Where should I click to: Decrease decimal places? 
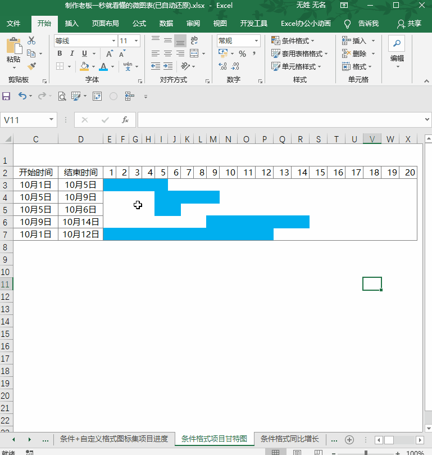pyautogui.click(x=235, y=66)
